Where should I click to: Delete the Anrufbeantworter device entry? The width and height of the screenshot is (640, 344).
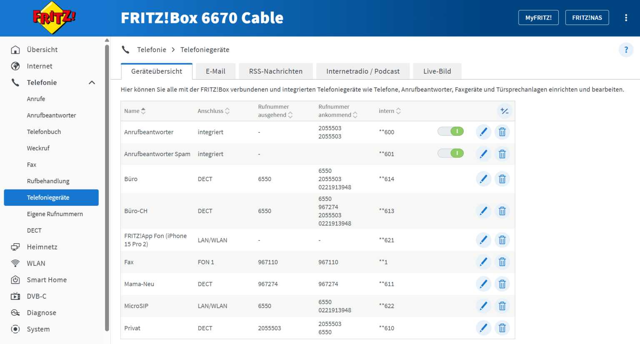pyautogui.click(x=502, y=132)
